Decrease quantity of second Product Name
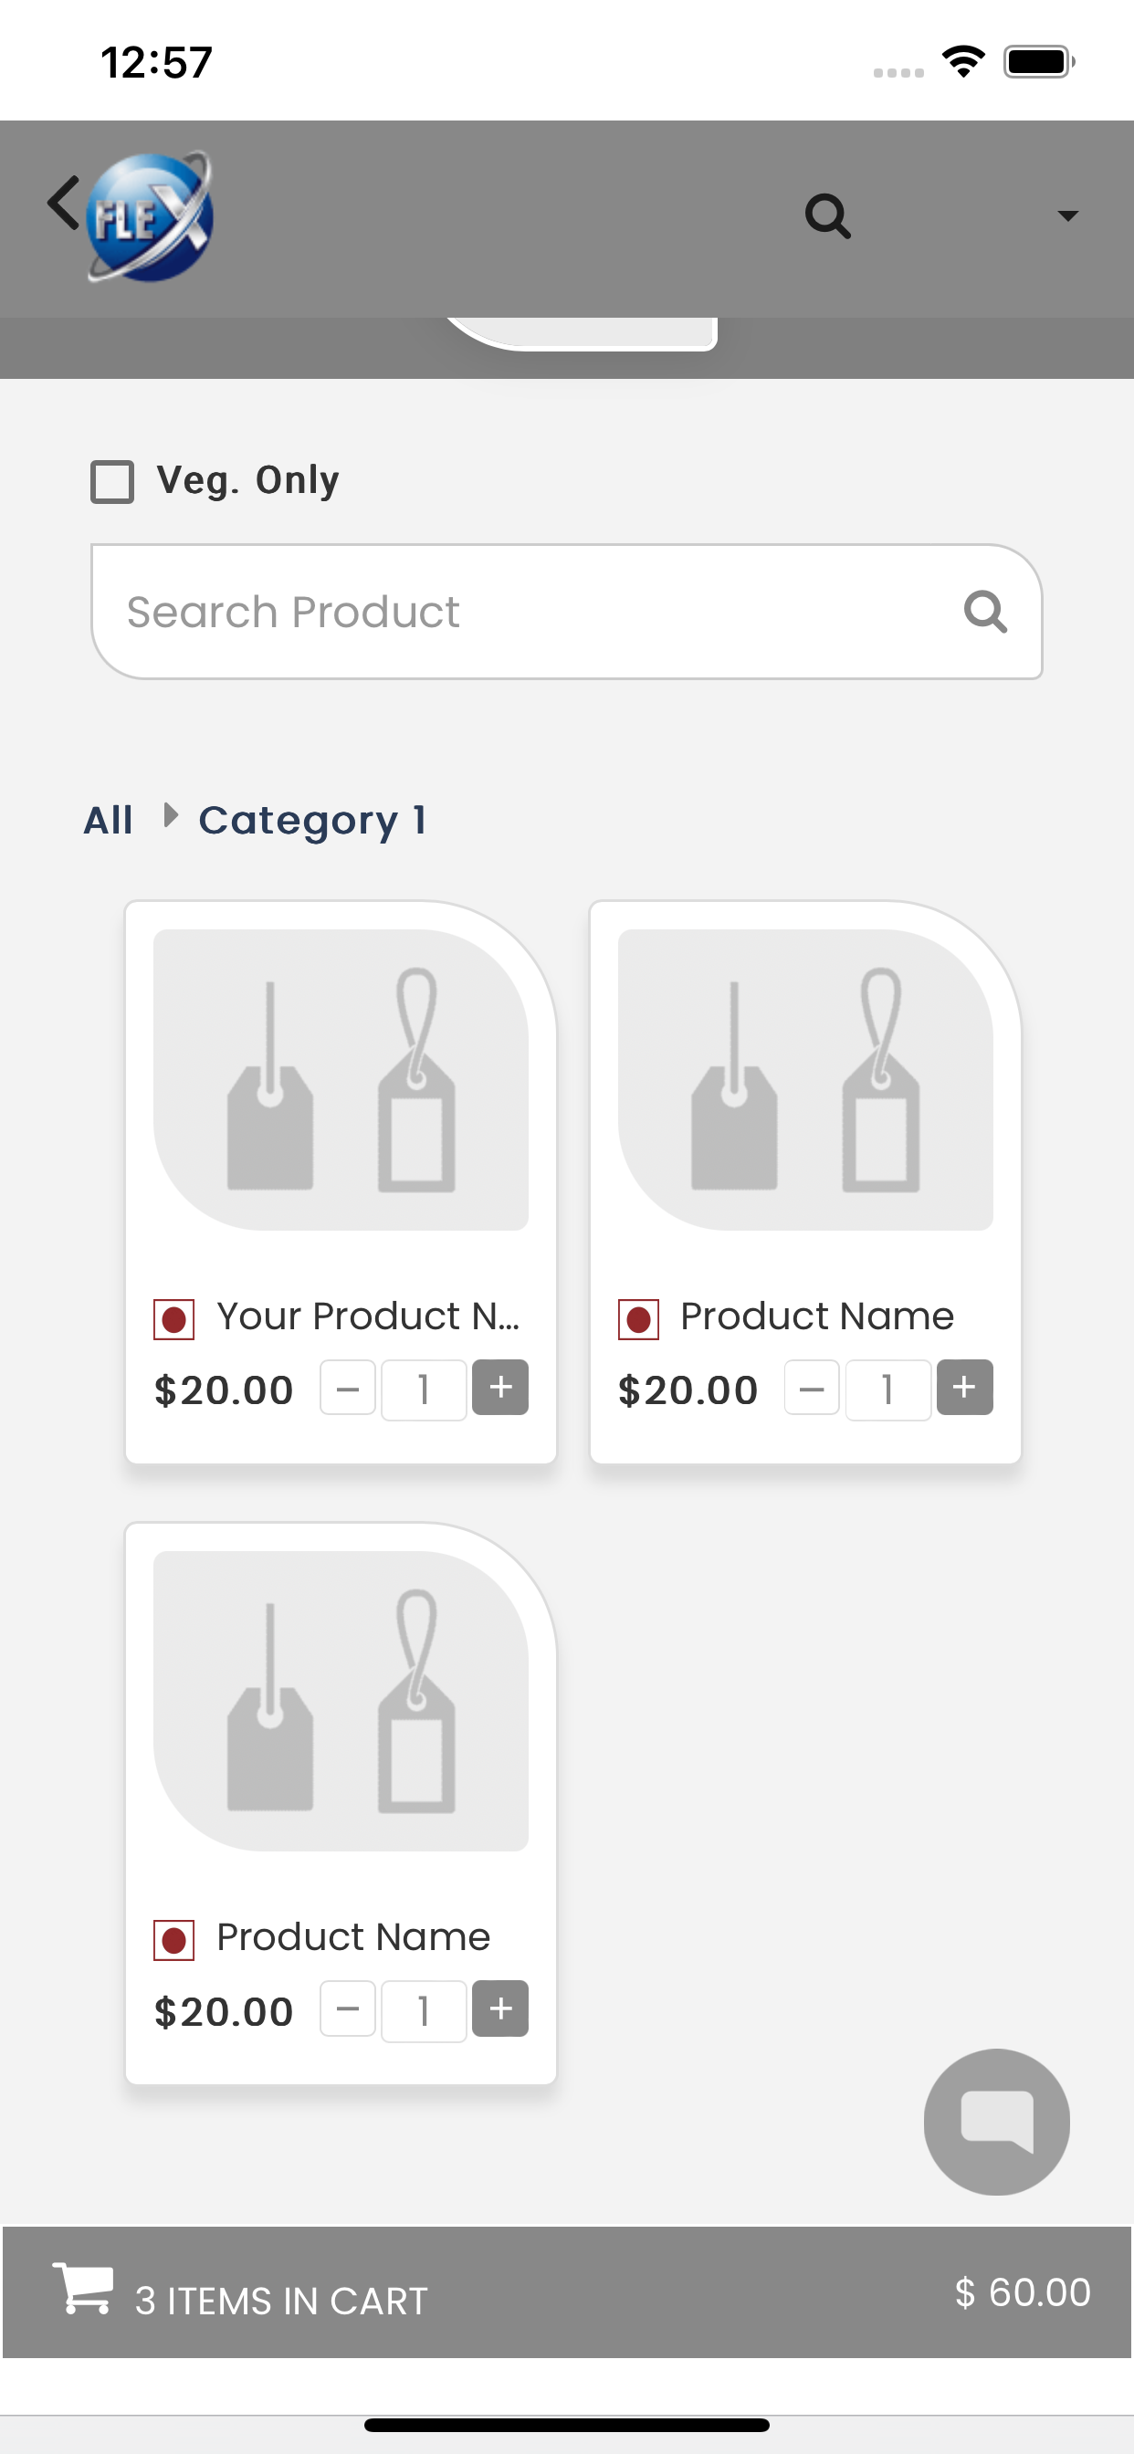This screenshot has width=1134, height=2454. click(x=812, y=1388)
